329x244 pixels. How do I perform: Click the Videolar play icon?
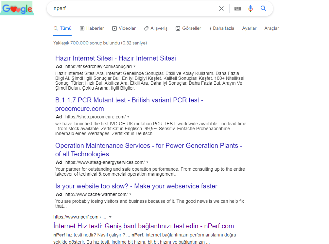(114, 28)
